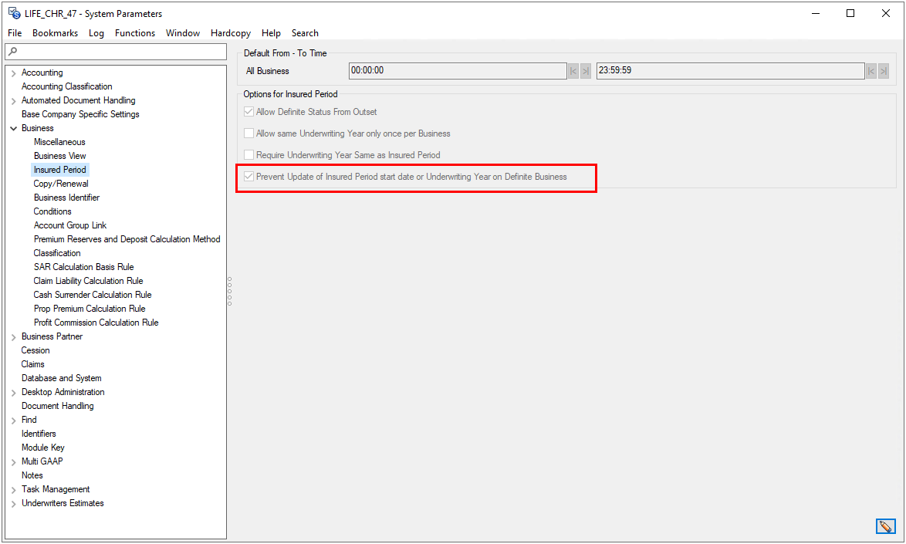
Task: Click the first arrow beside the 00:00:00 field
Action: [x=573, y=71]
